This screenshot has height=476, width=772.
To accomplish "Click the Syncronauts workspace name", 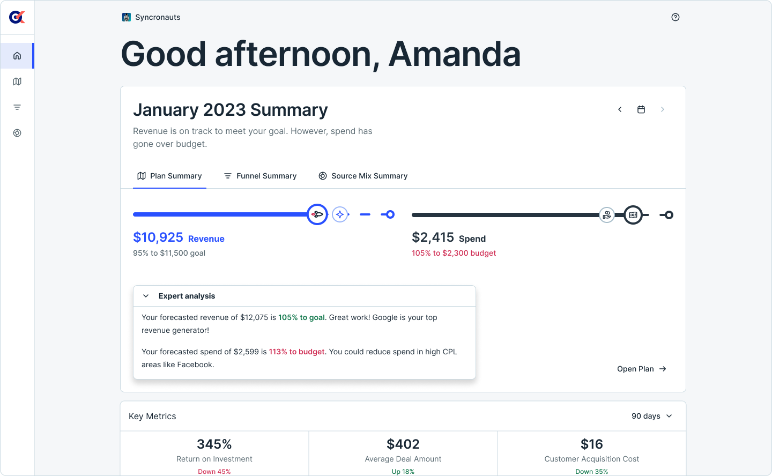I will pos(158,17).
